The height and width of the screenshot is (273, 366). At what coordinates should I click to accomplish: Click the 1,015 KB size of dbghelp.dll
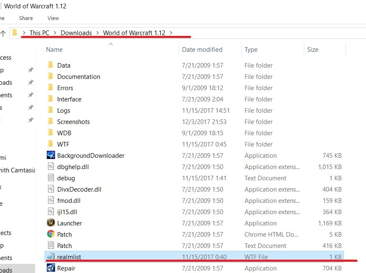click(x=330, y=167)
